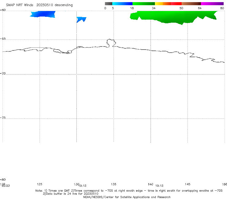Image resolution: width=227 pixels, height=199 pixels.
Task: Click the note line 'Times are GMT'
Action: 59,191
